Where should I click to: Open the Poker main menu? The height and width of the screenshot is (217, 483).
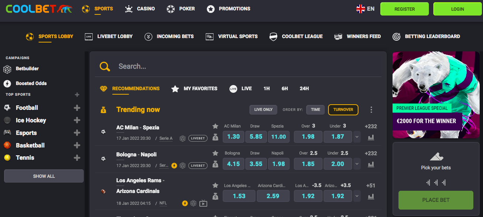[181, 9]
